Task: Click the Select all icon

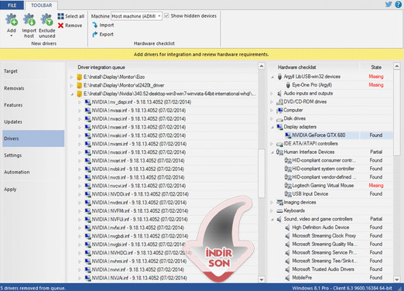Action: click(x=61, y=16)
